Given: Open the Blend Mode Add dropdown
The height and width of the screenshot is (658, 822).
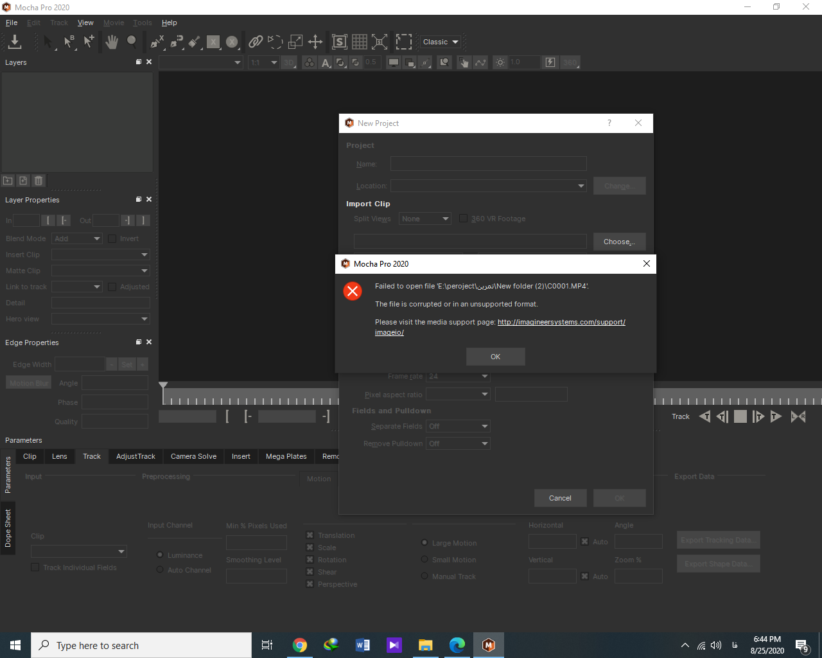Looking at the screenshot, I should coord(77,238).
